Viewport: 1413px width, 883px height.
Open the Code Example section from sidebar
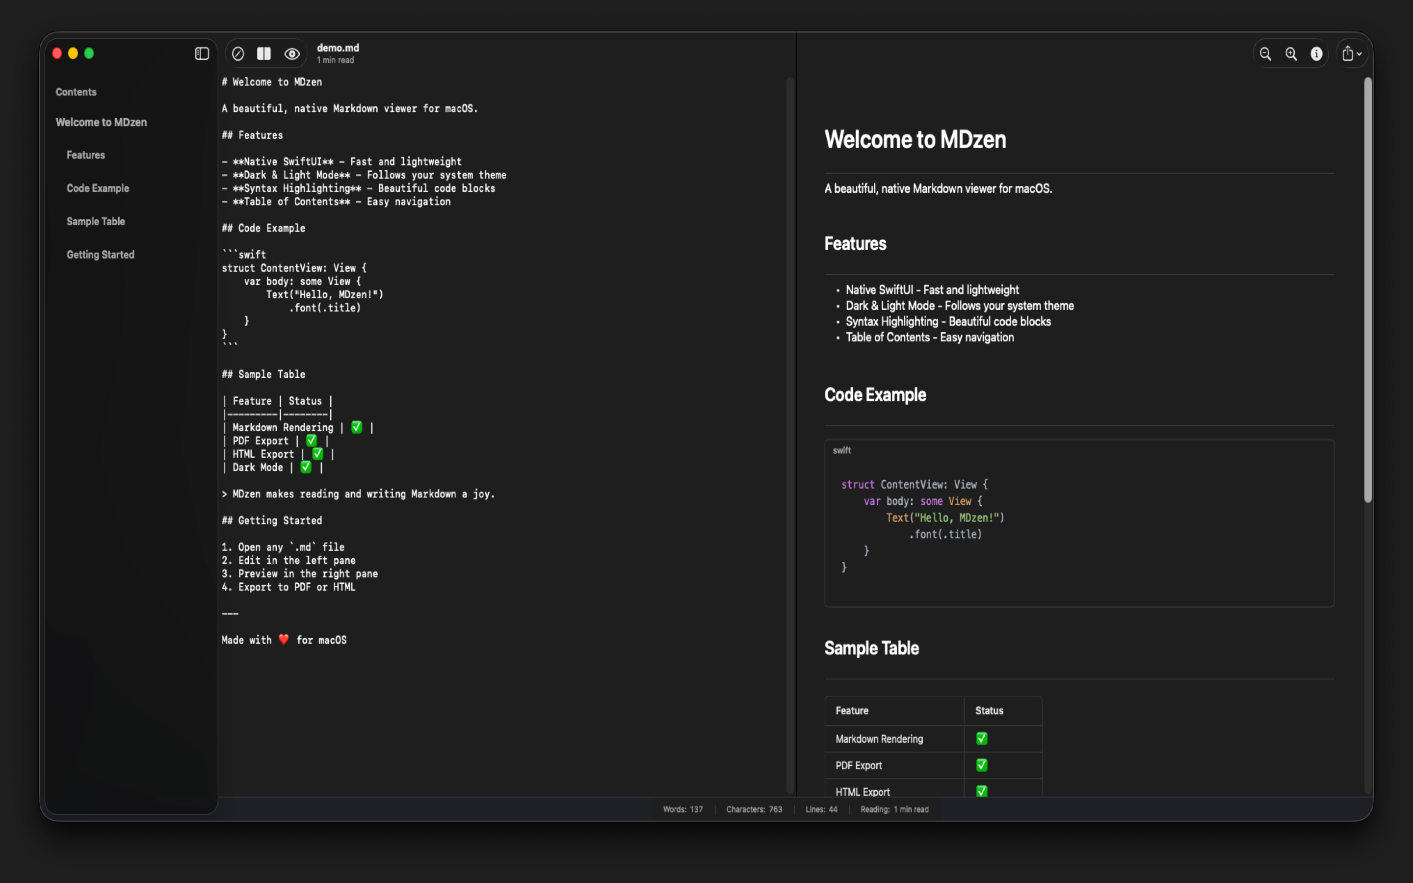click(98, 187)
